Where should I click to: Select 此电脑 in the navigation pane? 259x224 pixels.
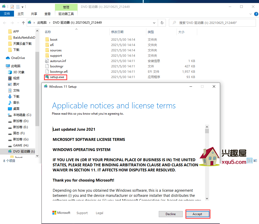coord(13,66)
